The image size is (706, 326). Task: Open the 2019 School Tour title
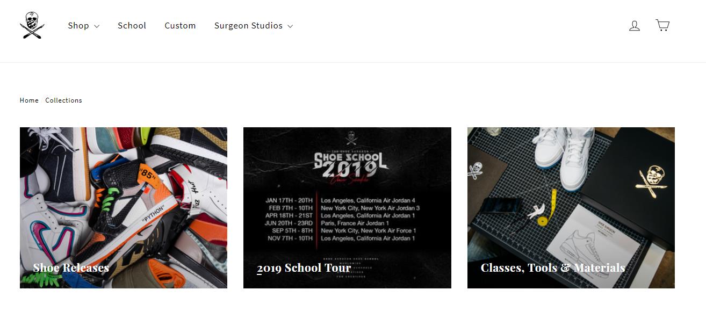click(x=304, y=267)
